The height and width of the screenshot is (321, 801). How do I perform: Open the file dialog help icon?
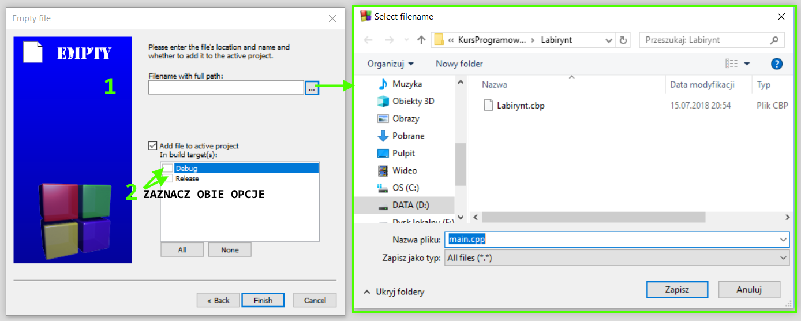(776, 64)
